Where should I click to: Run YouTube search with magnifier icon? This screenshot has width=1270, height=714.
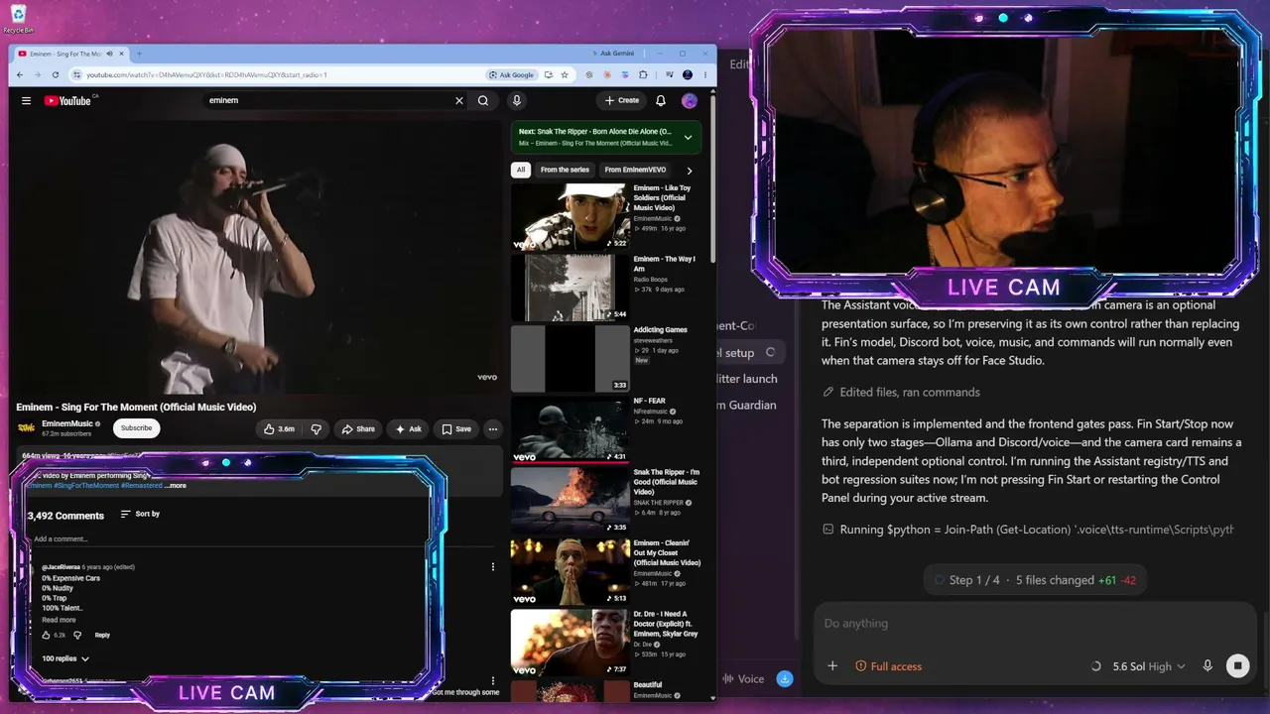[x=483, y=100]
